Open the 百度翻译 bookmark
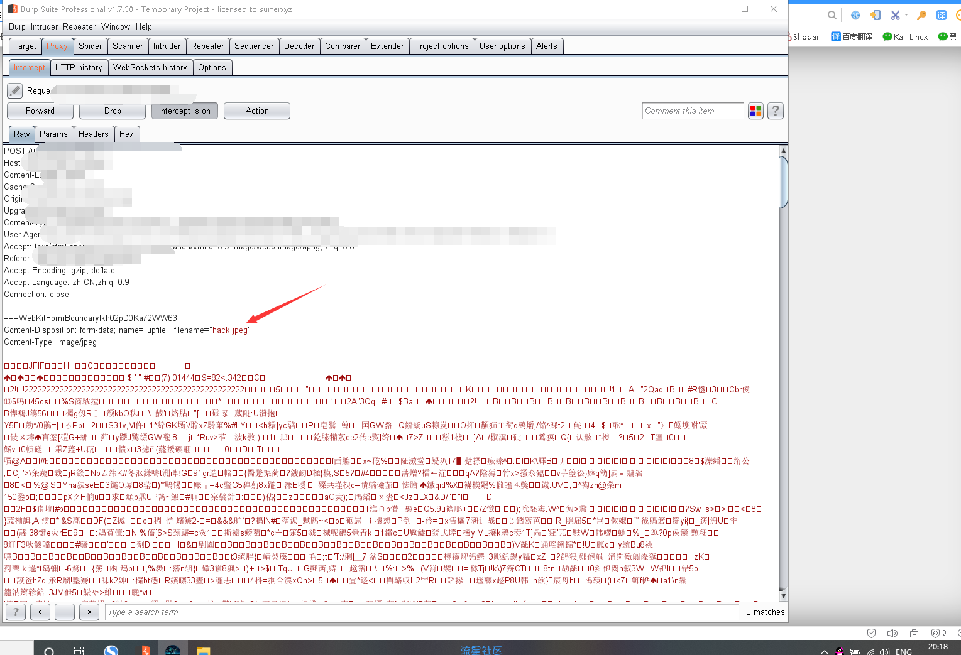 point(852,36)
